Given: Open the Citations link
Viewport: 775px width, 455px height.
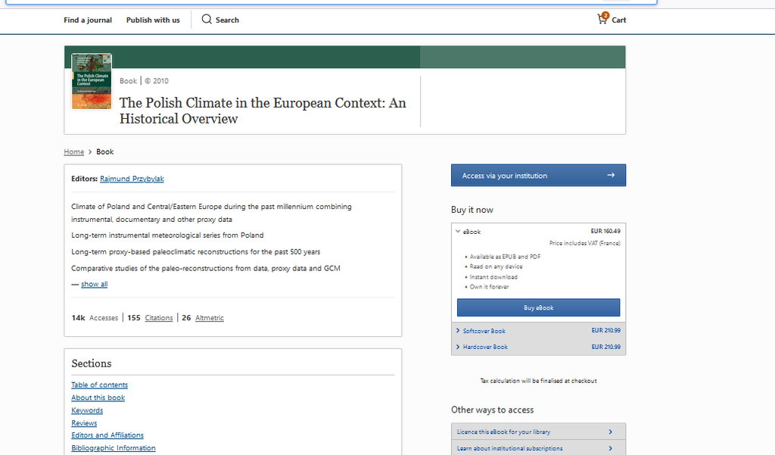Looking at the screenshot, I should pos(159,318).
